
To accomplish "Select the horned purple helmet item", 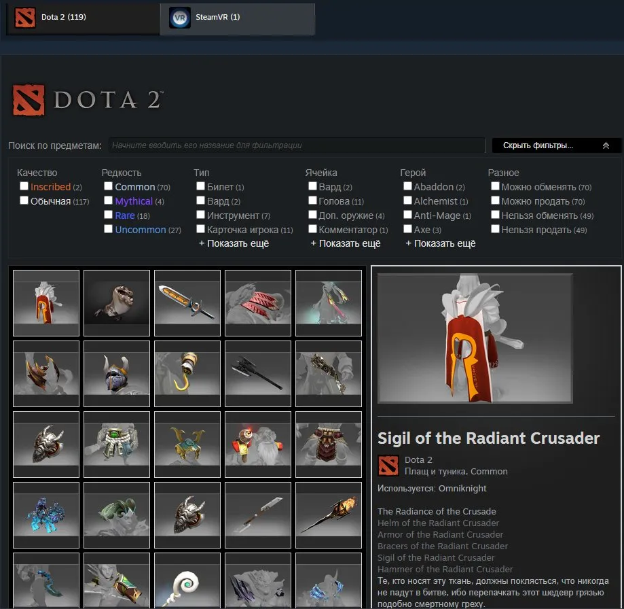I will [117, 374].
